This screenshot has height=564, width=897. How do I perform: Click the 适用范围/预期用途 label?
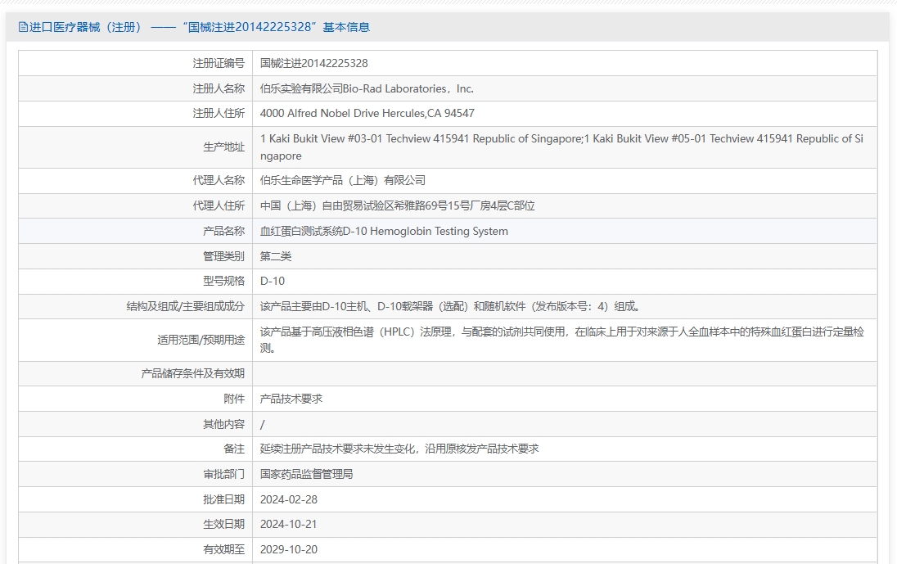(x=201, y=340)
